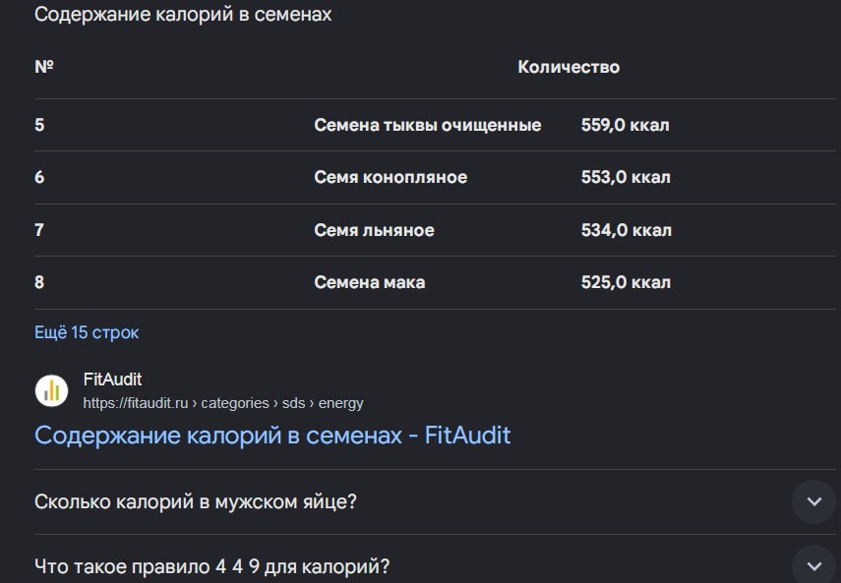Select the 'Семена тыквы очищенные' row
This screenshot has width=841, height=583.
pyautogui.click(x=435, y=125)
